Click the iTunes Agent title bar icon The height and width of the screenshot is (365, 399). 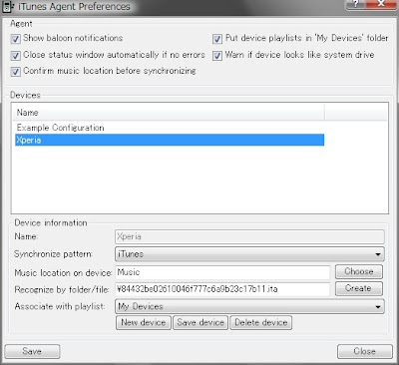click(x=7, y=7)
